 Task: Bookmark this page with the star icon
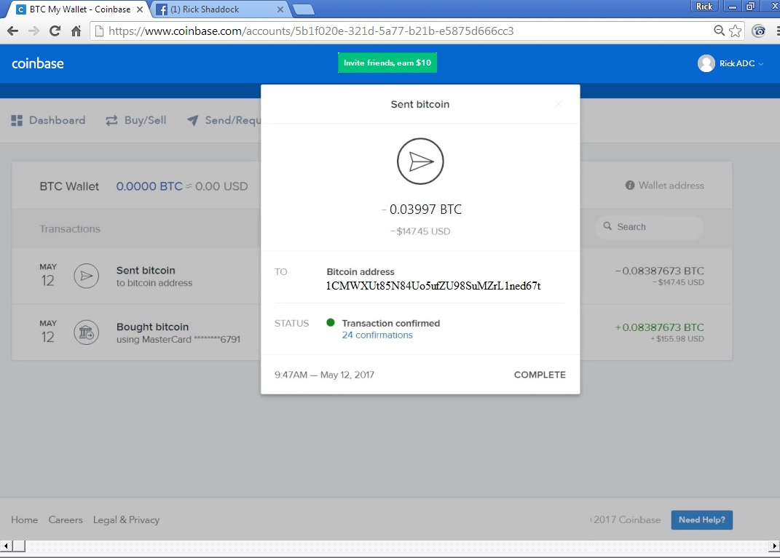coord(736,31)
